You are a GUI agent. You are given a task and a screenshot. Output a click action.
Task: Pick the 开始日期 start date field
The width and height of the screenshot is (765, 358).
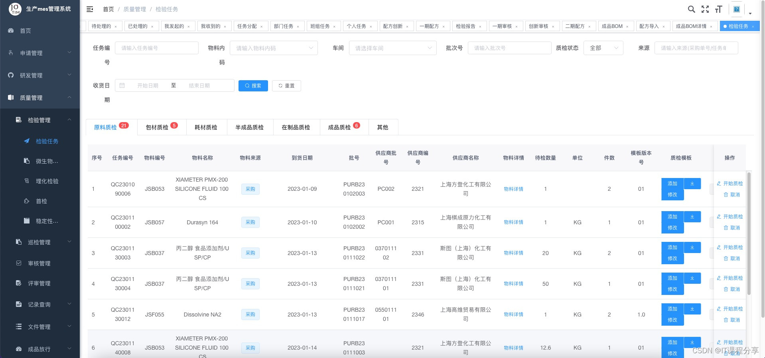(148, 86)
